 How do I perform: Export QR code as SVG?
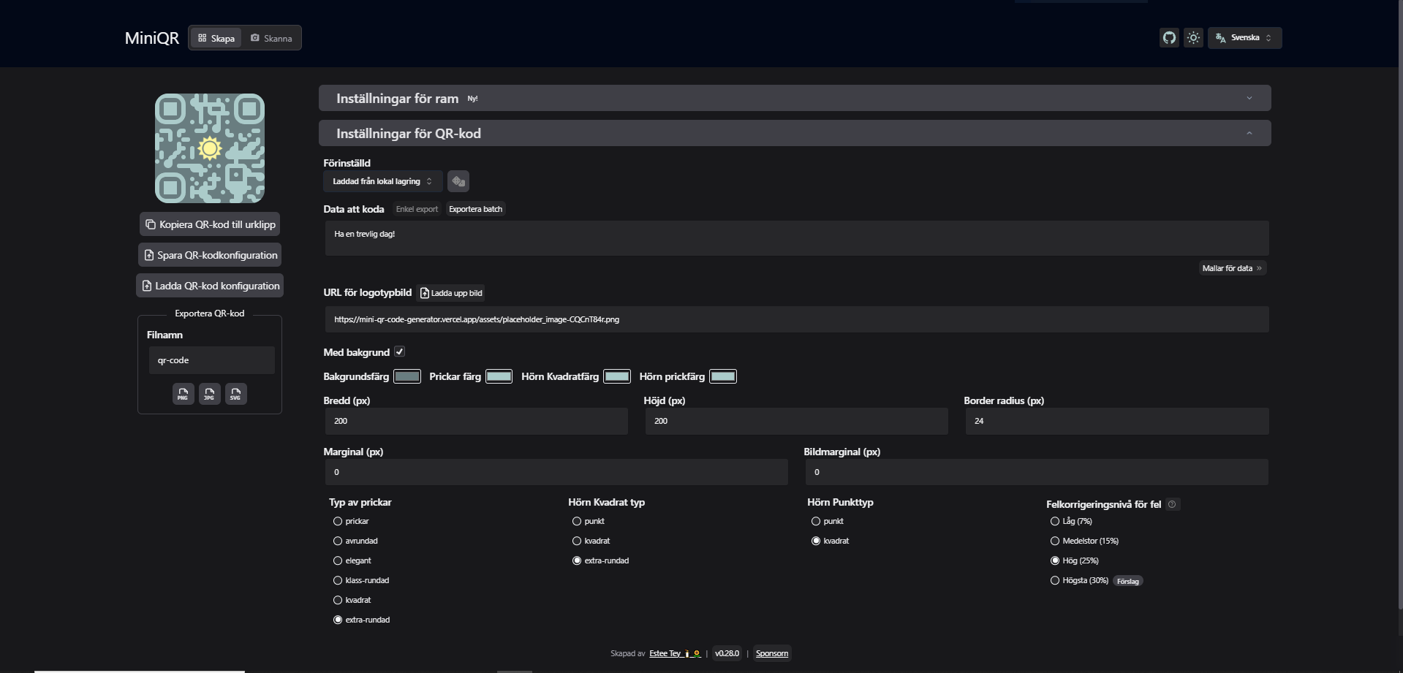pyautogui.click(x=235, y=394)
